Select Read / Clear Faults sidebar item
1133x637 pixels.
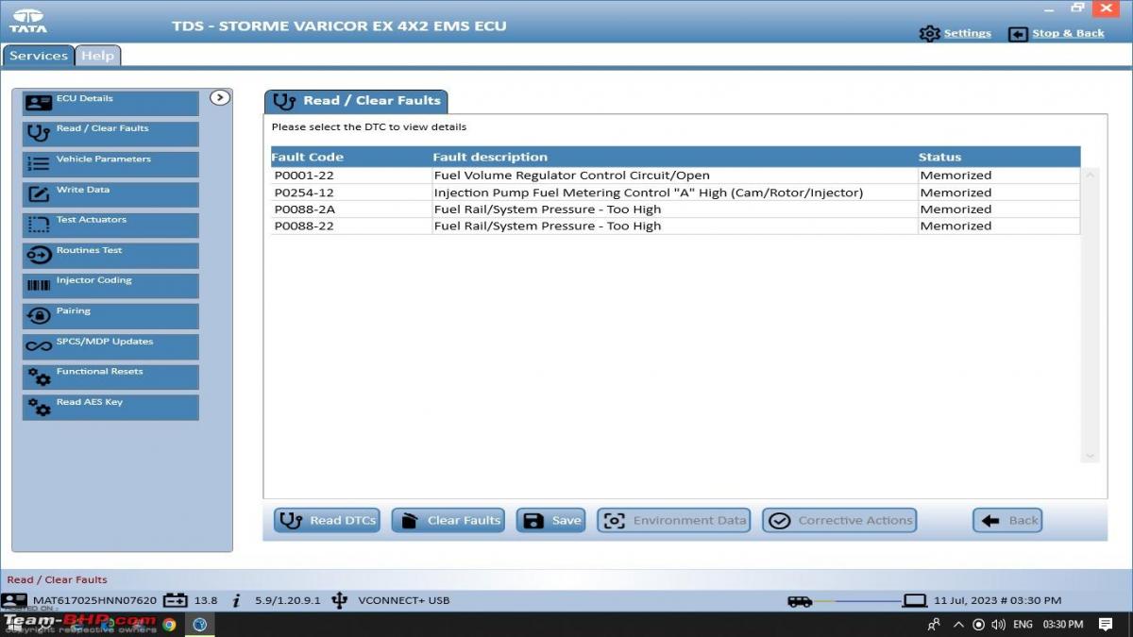tap(110, 134)
